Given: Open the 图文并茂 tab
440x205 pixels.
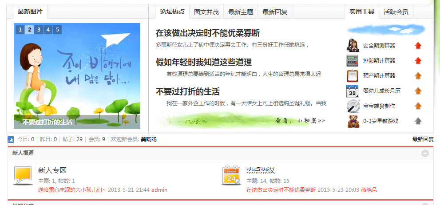Looking at the screenshot, I should click(x=206, y=12).
